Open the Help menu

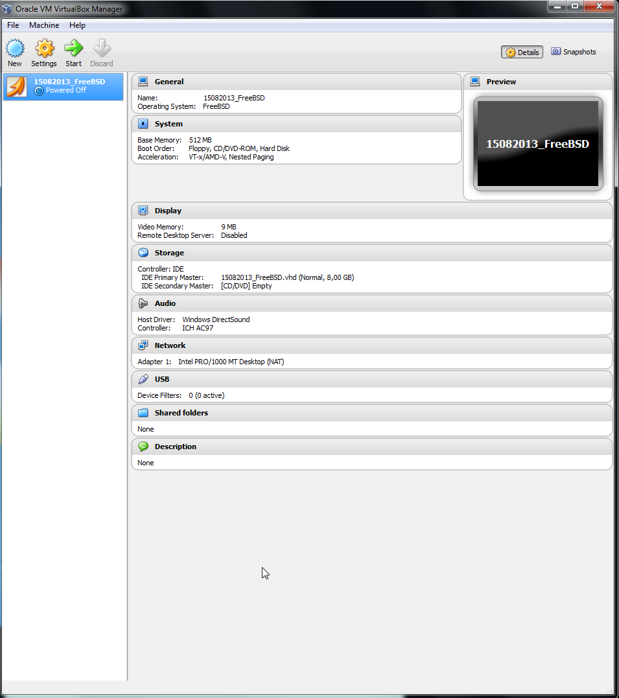pyautogui.click(x=77, y=25)
